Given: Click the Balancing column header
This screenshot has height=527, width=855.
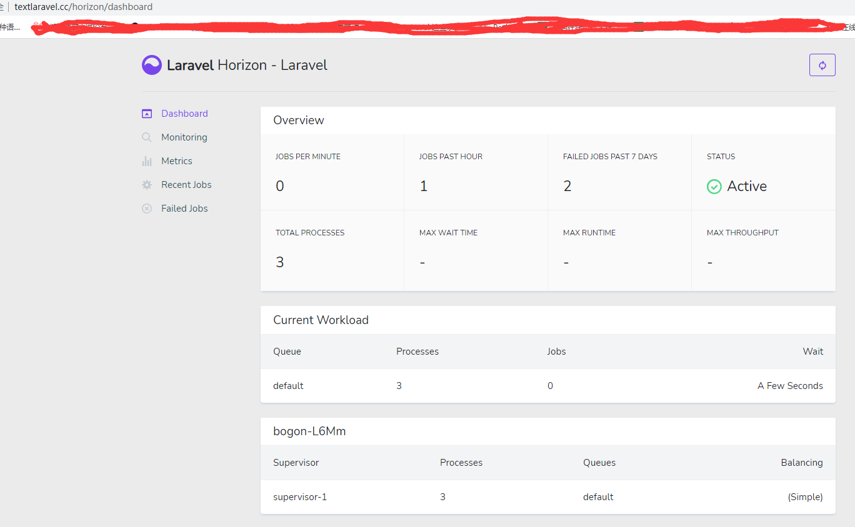Looking at the screenshot, I should (802, 463).
